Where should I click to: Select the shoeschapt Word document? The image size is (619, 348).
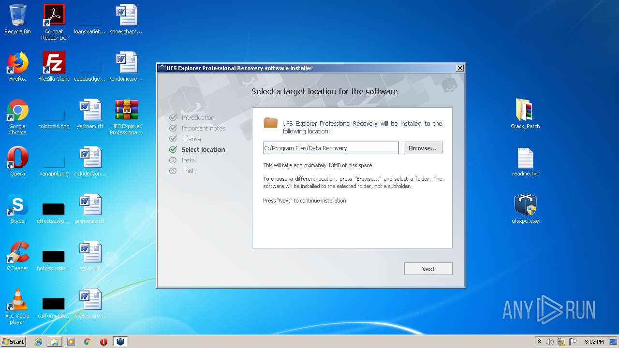click(126, 20)
